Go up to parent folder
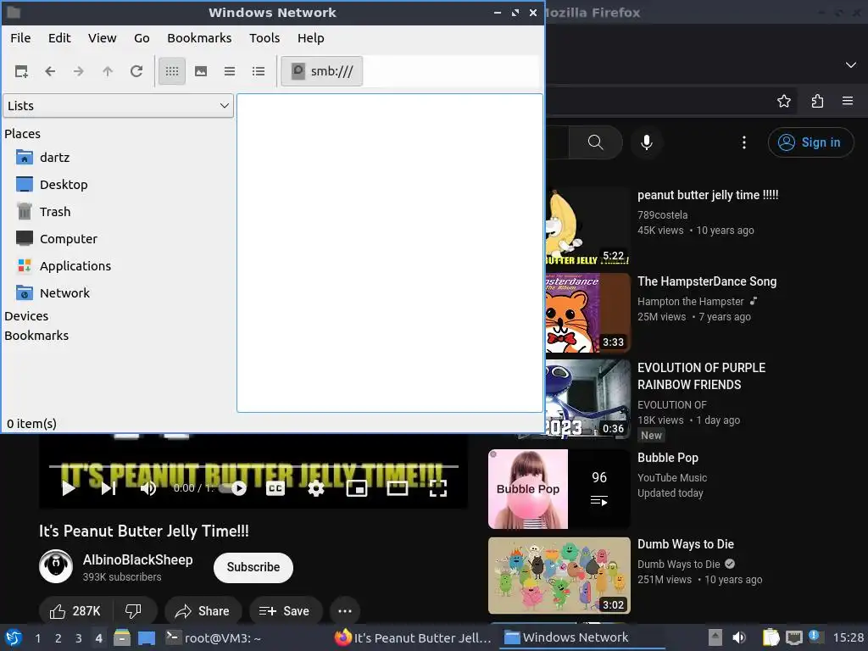The height and width of the screenshot is (651, 868). tap(108, 71)
